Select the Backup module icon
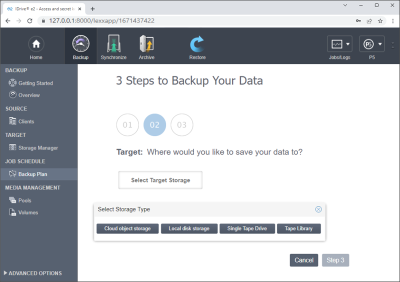Viewport: 400px width, 282px height. (80, 43)
